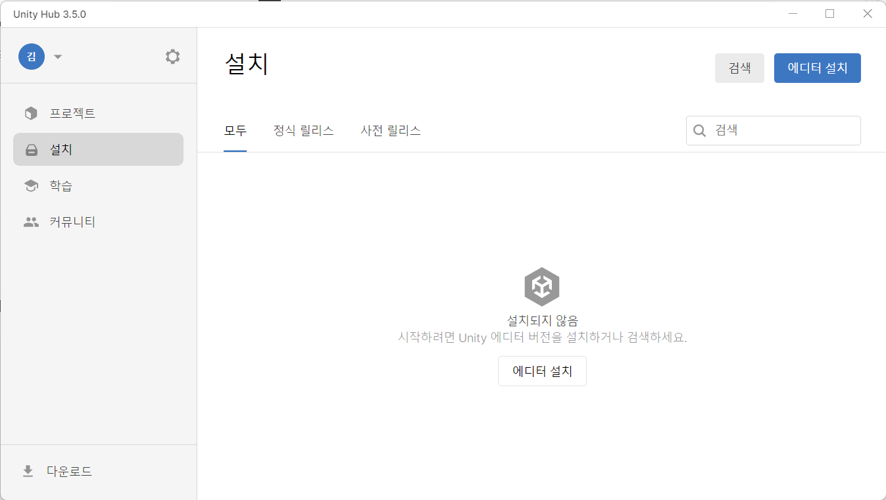The height and width of the screenshot is (500, 886).
Task: Open the settings gear icon
Action: coord(172,57)
